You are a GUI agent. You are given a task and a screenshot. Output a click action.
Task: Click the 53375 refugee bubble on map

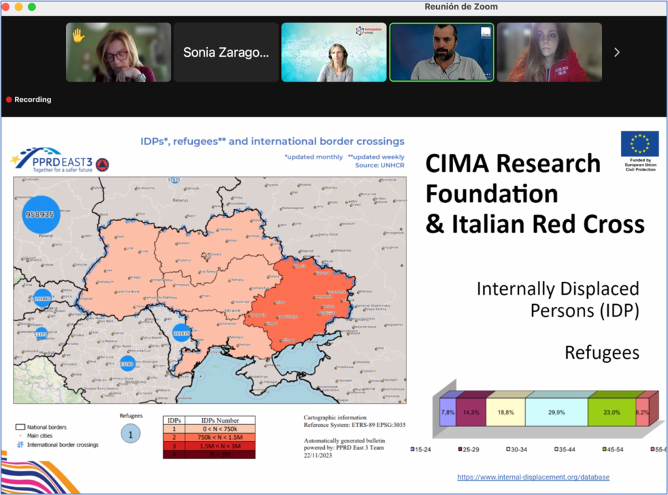click(41, 333)
